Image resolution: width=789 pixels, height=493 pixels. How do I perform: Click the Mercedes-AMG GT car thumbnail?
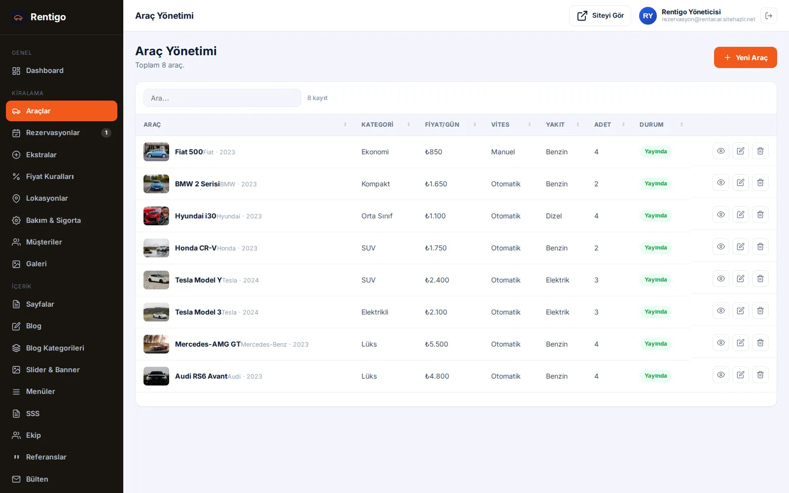(156, 344)
